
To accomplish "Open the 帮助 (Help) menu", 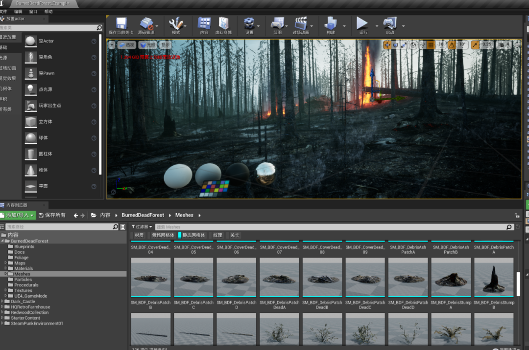I will tap(48, 11).
